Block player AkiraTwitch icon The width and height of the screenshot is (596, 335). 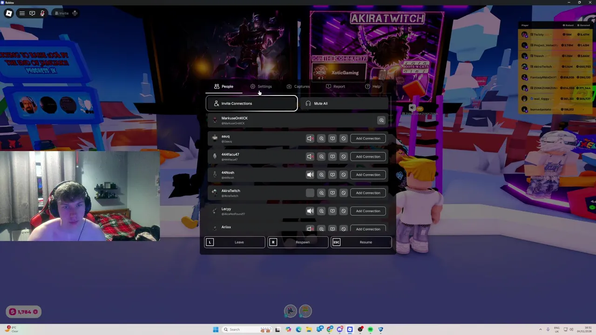(x=344, y=193)
